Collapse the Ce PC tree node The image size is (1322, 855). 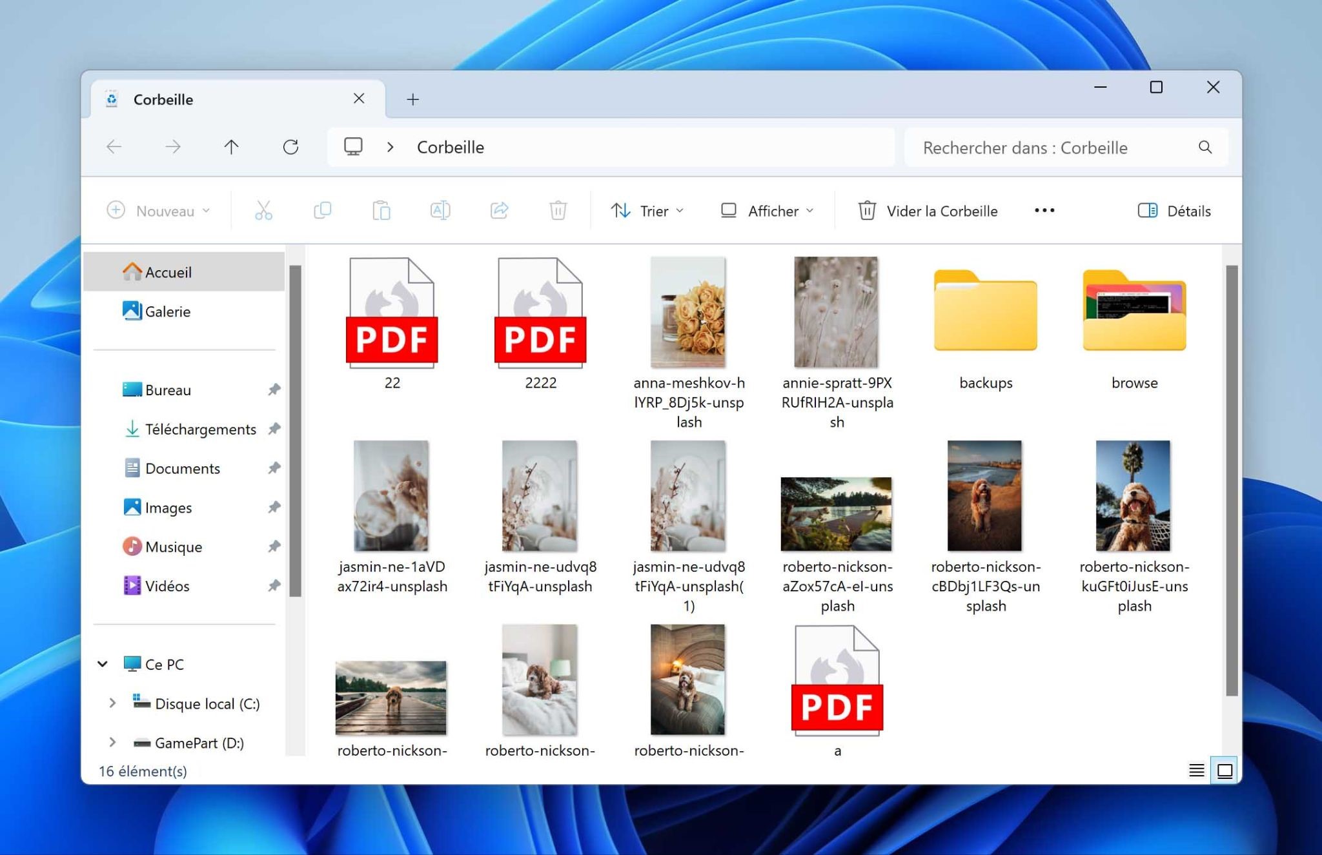click(x=102, y=663)
